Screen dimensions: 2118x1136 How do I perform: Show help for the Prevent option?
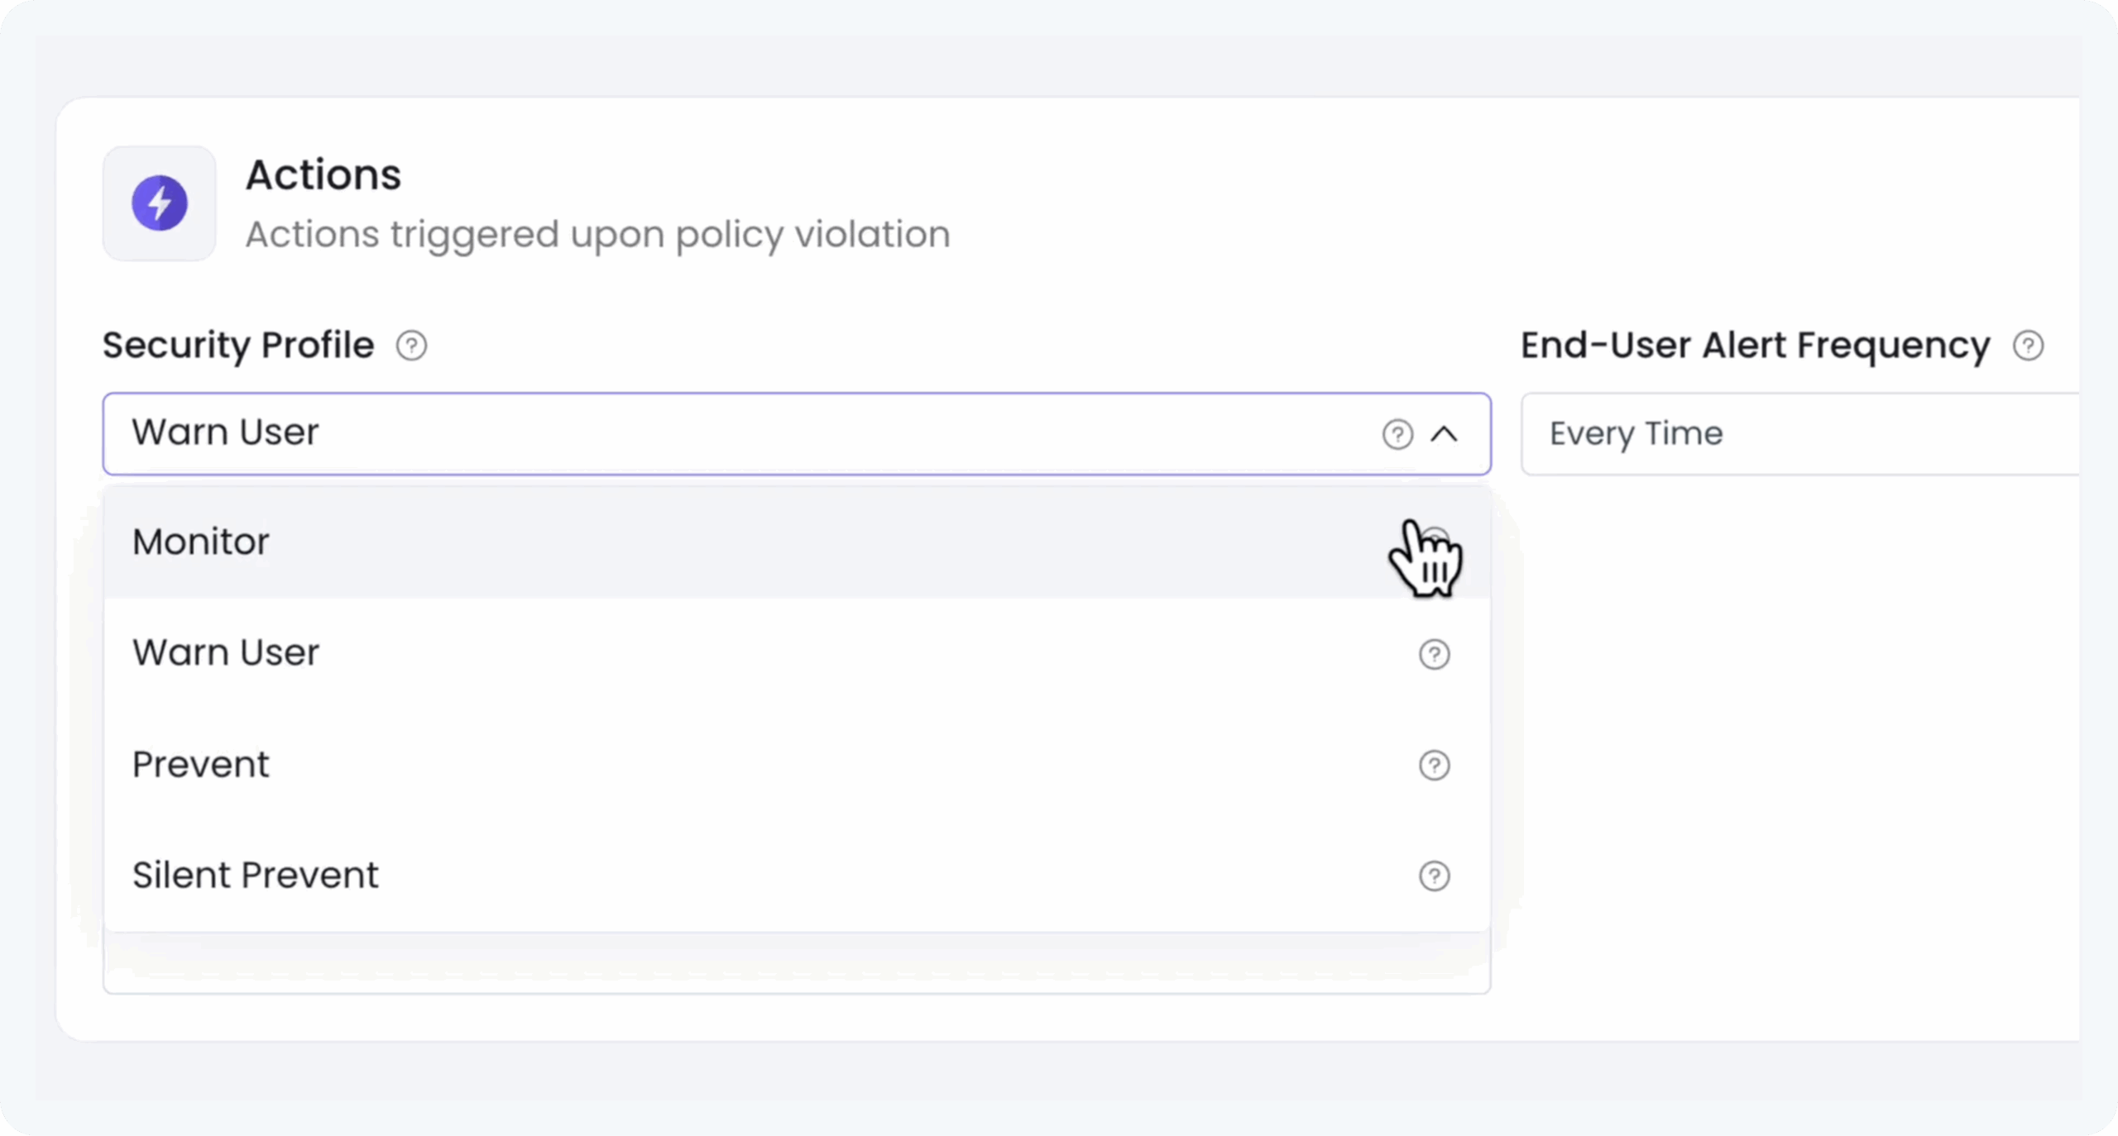click(1435, 765)
